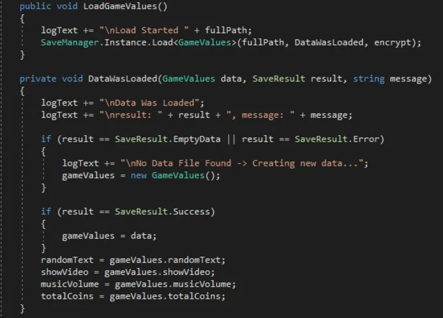The height and width of the screenshot is (318, 443).
Task: Click the line "gameValues = data;"
Action: click(109, 236)
